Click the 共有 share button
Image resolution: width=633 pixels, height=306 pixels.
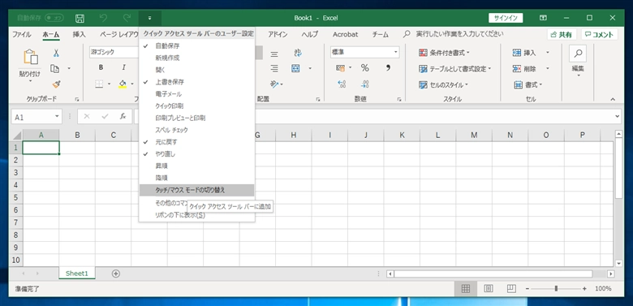click(562, 35)
